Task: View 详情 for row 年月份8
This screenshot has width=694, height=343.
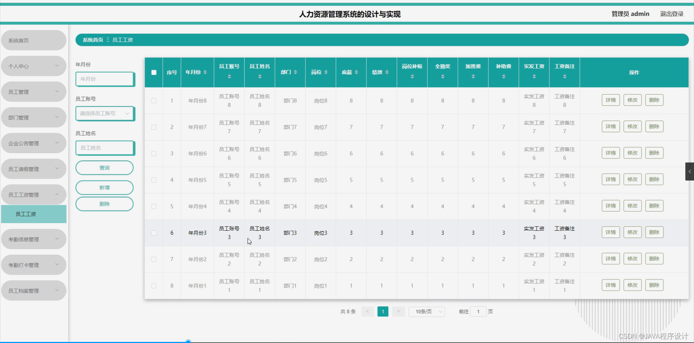Action: coord(611,100)
